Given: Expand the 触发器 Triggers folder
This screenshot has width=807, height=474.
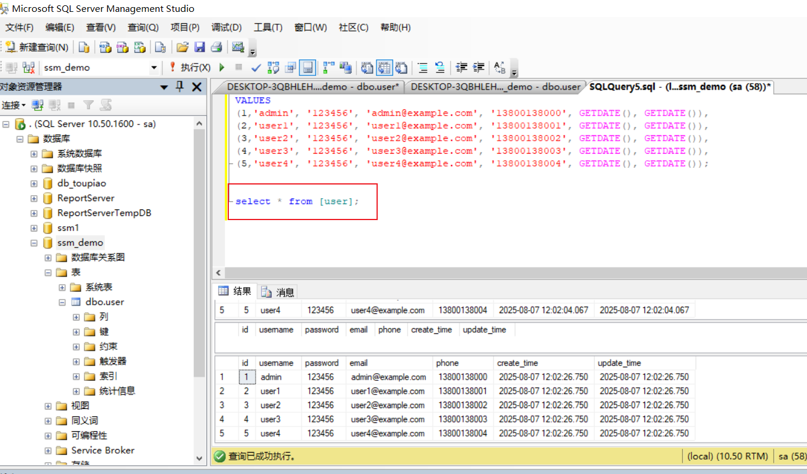Looking at the screenshot, I should point(76,361).
